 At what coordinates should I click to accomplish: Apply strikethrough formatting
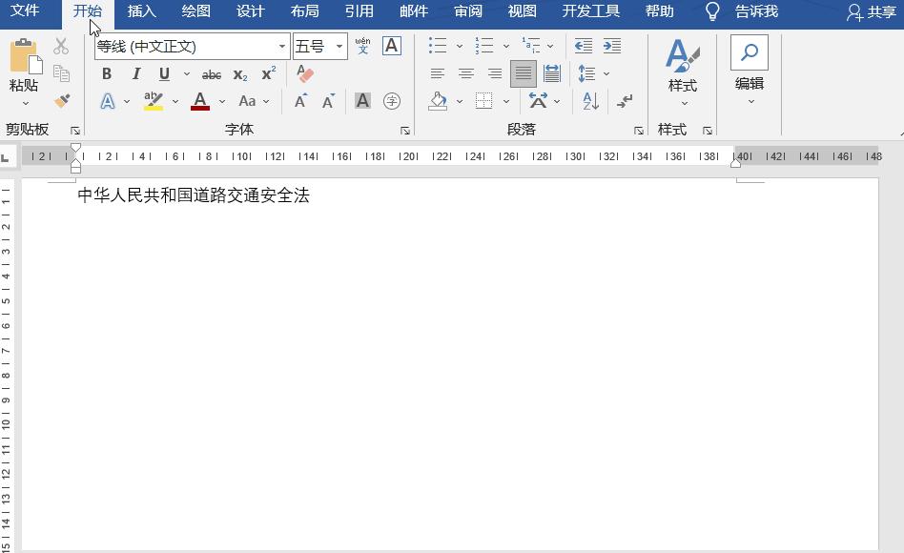click(x=214, y=73)
